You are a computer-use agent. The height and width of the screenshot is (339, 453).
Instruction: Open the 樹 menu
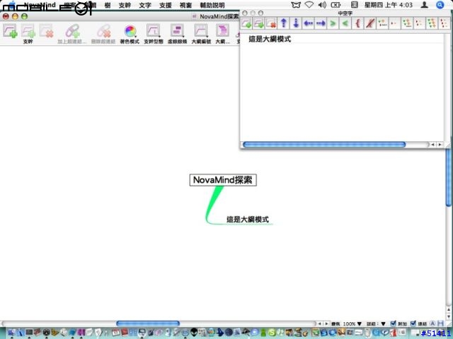click(107, 5)
